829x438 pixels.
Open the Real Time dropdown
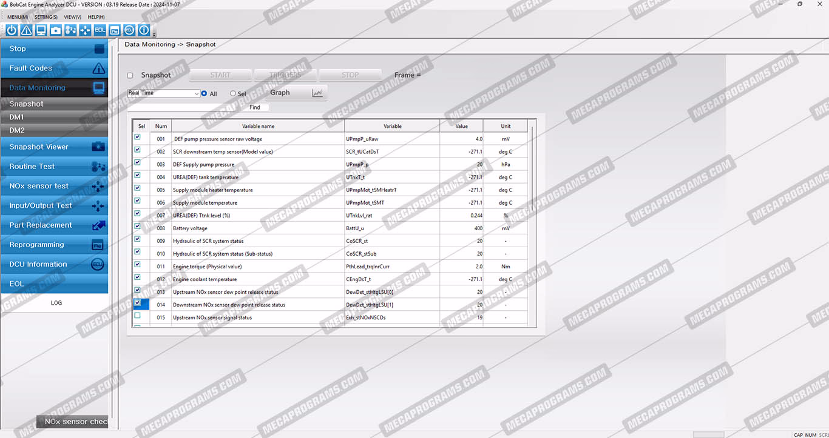coord(163,93)
